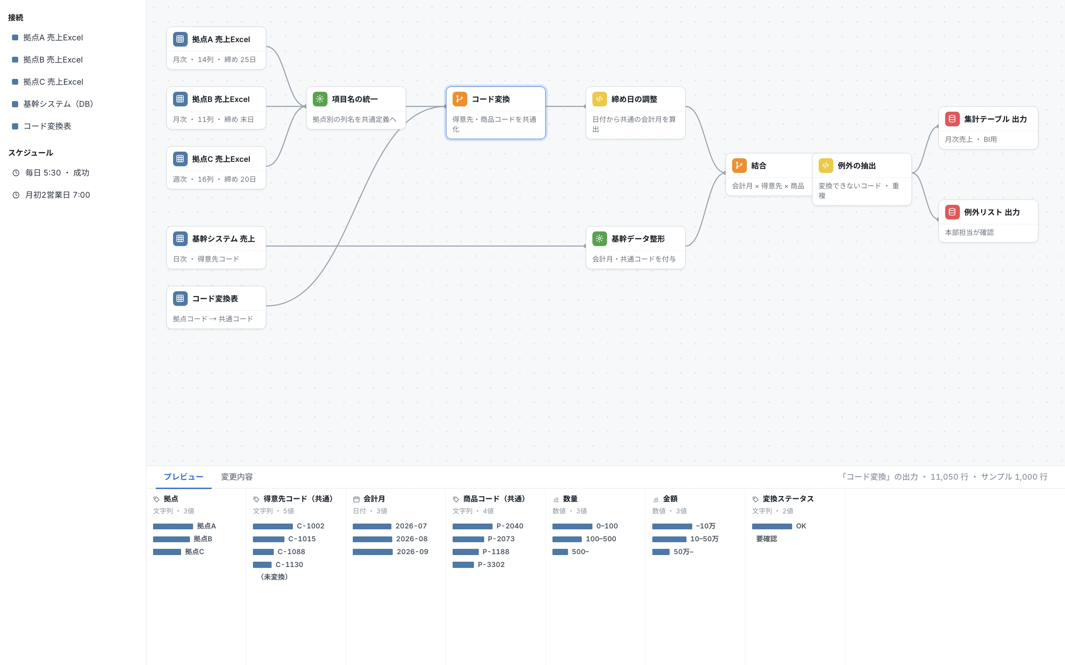Click the 拠点C 売上Excel node table icon
The width and height of the screenshot is (1065, 665).
[x=180, y=159]
